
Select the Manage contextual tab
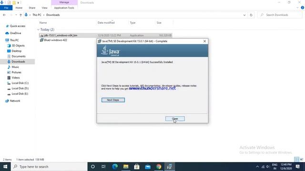[64, 2]
